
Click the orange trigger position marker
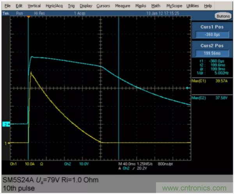pos(28,18)
